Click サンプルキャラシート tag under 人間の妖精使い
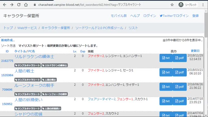 coord(28,108)
